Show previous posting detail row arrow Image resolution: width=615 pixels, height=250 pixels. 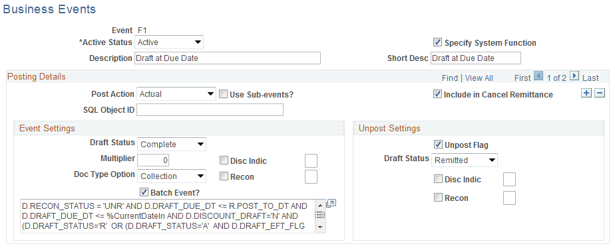coord(538,76)
